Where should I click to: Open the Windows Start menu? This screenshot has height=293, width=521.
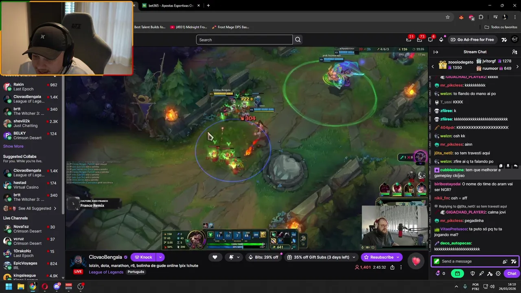tap(9, 286)
